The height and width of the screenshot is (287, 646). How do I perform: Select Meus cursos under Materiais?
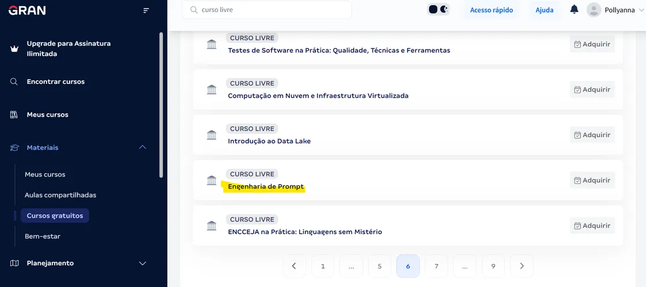click(45, 174)
